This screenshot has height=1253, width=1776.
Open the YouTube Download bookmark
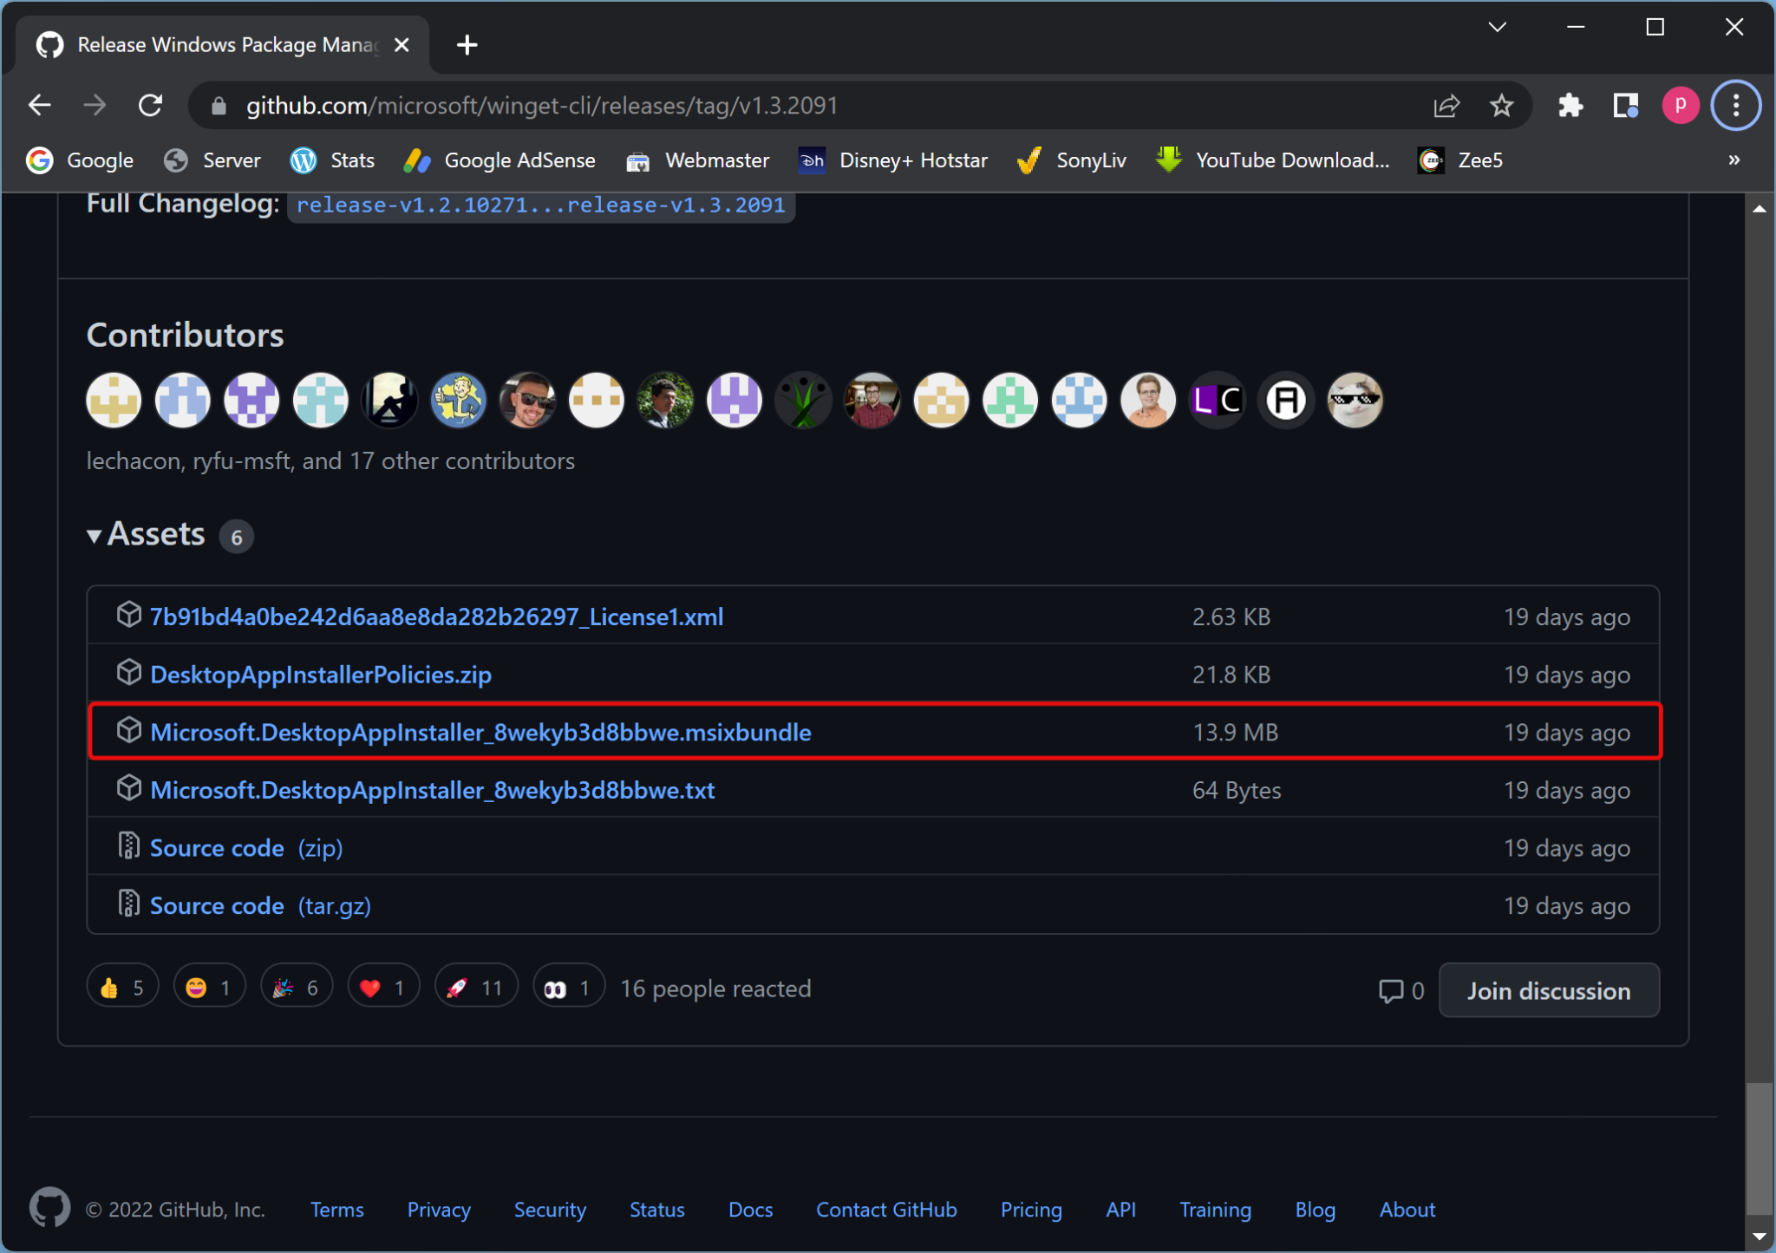(x=1272, y=160)
